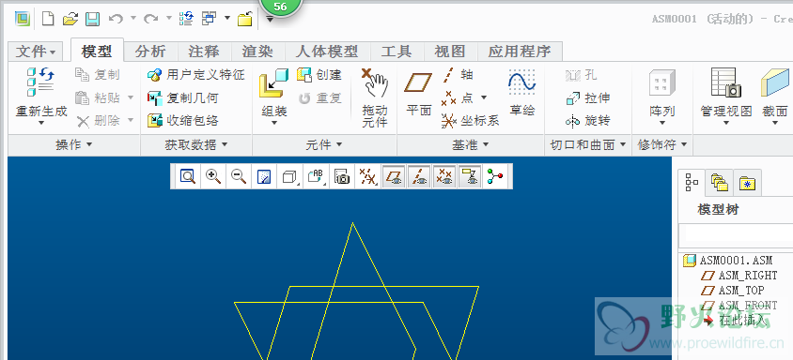
Task: Toggle datum point display in view toolbar
Action: click(444, 176)
